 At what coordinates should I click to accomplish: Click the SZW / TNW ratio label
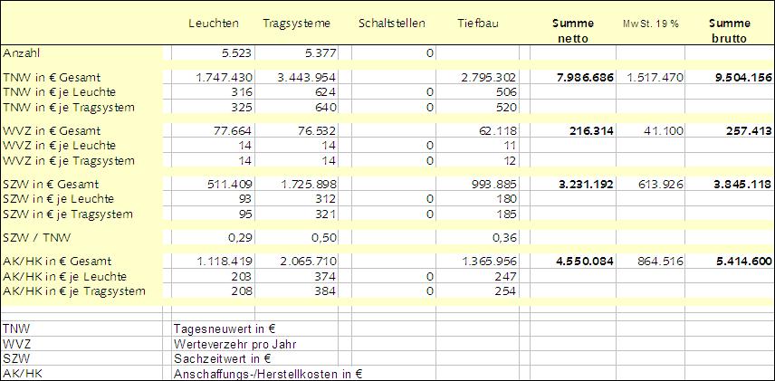tap(37, 238)
